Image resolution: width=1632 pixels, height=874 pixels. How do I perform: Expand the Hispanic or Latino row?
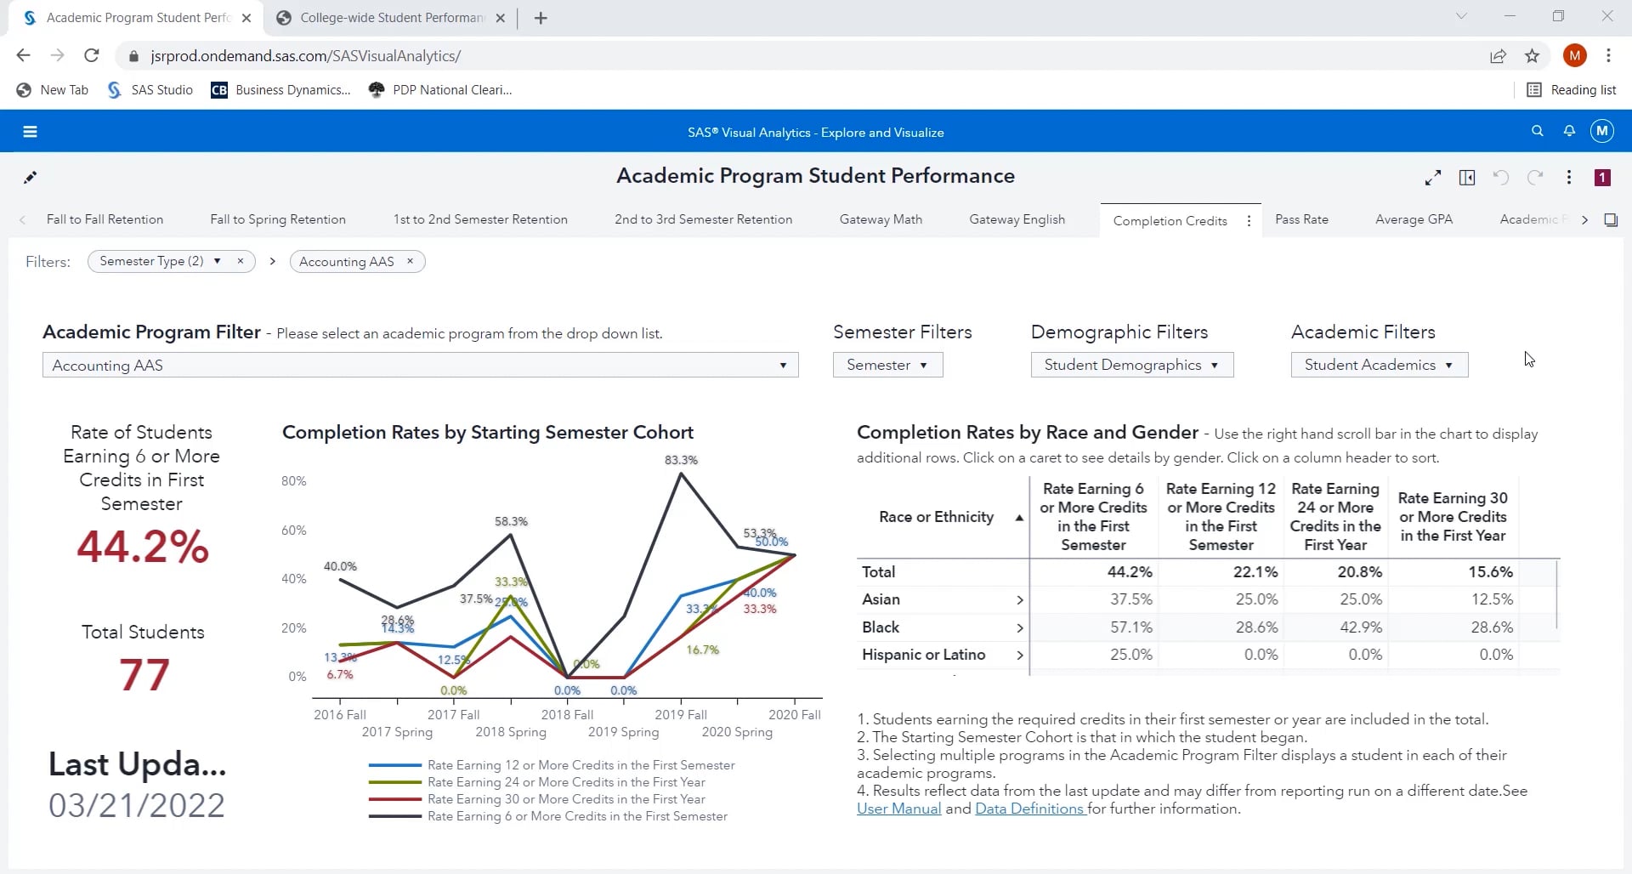coord(1020,655)
